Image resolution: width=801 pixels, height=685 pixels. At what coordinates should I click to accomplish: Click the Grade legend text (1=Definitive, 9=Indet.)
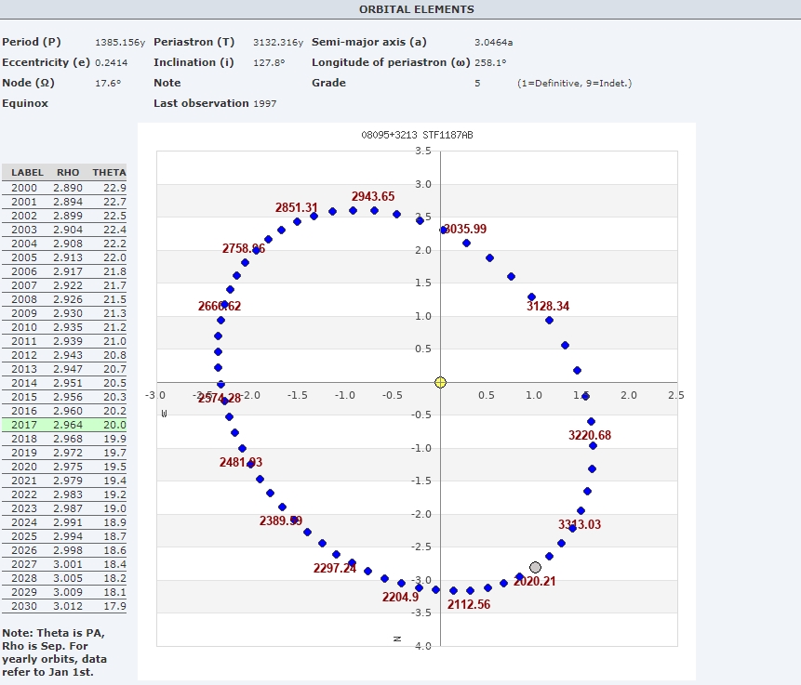pos(574,84)
